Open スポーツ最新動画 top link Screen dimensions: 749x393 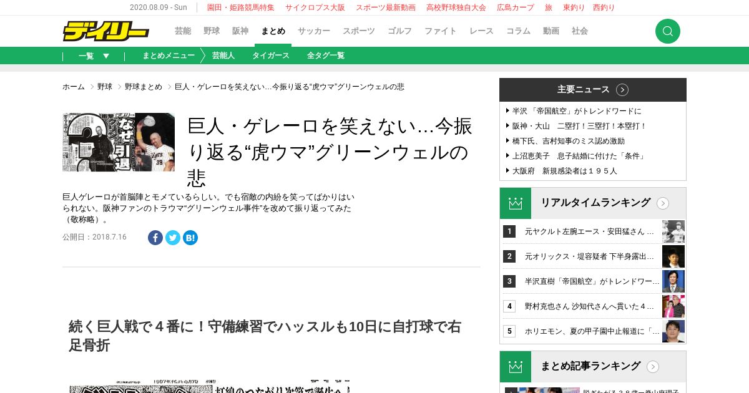(x=386, y=7)
